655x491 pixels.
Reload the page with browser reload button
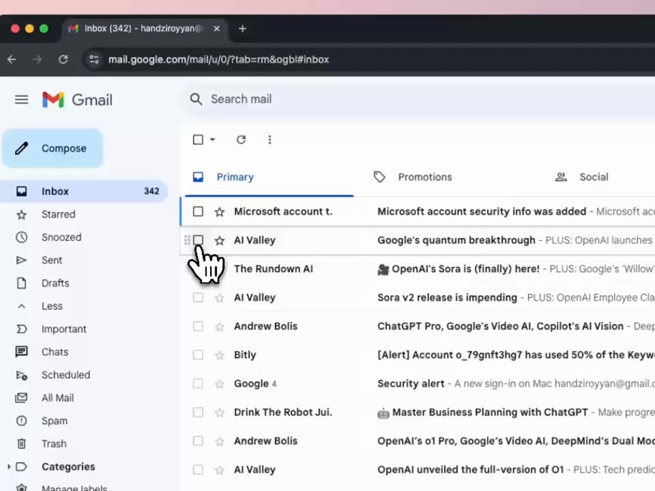(x=63, y=59)
